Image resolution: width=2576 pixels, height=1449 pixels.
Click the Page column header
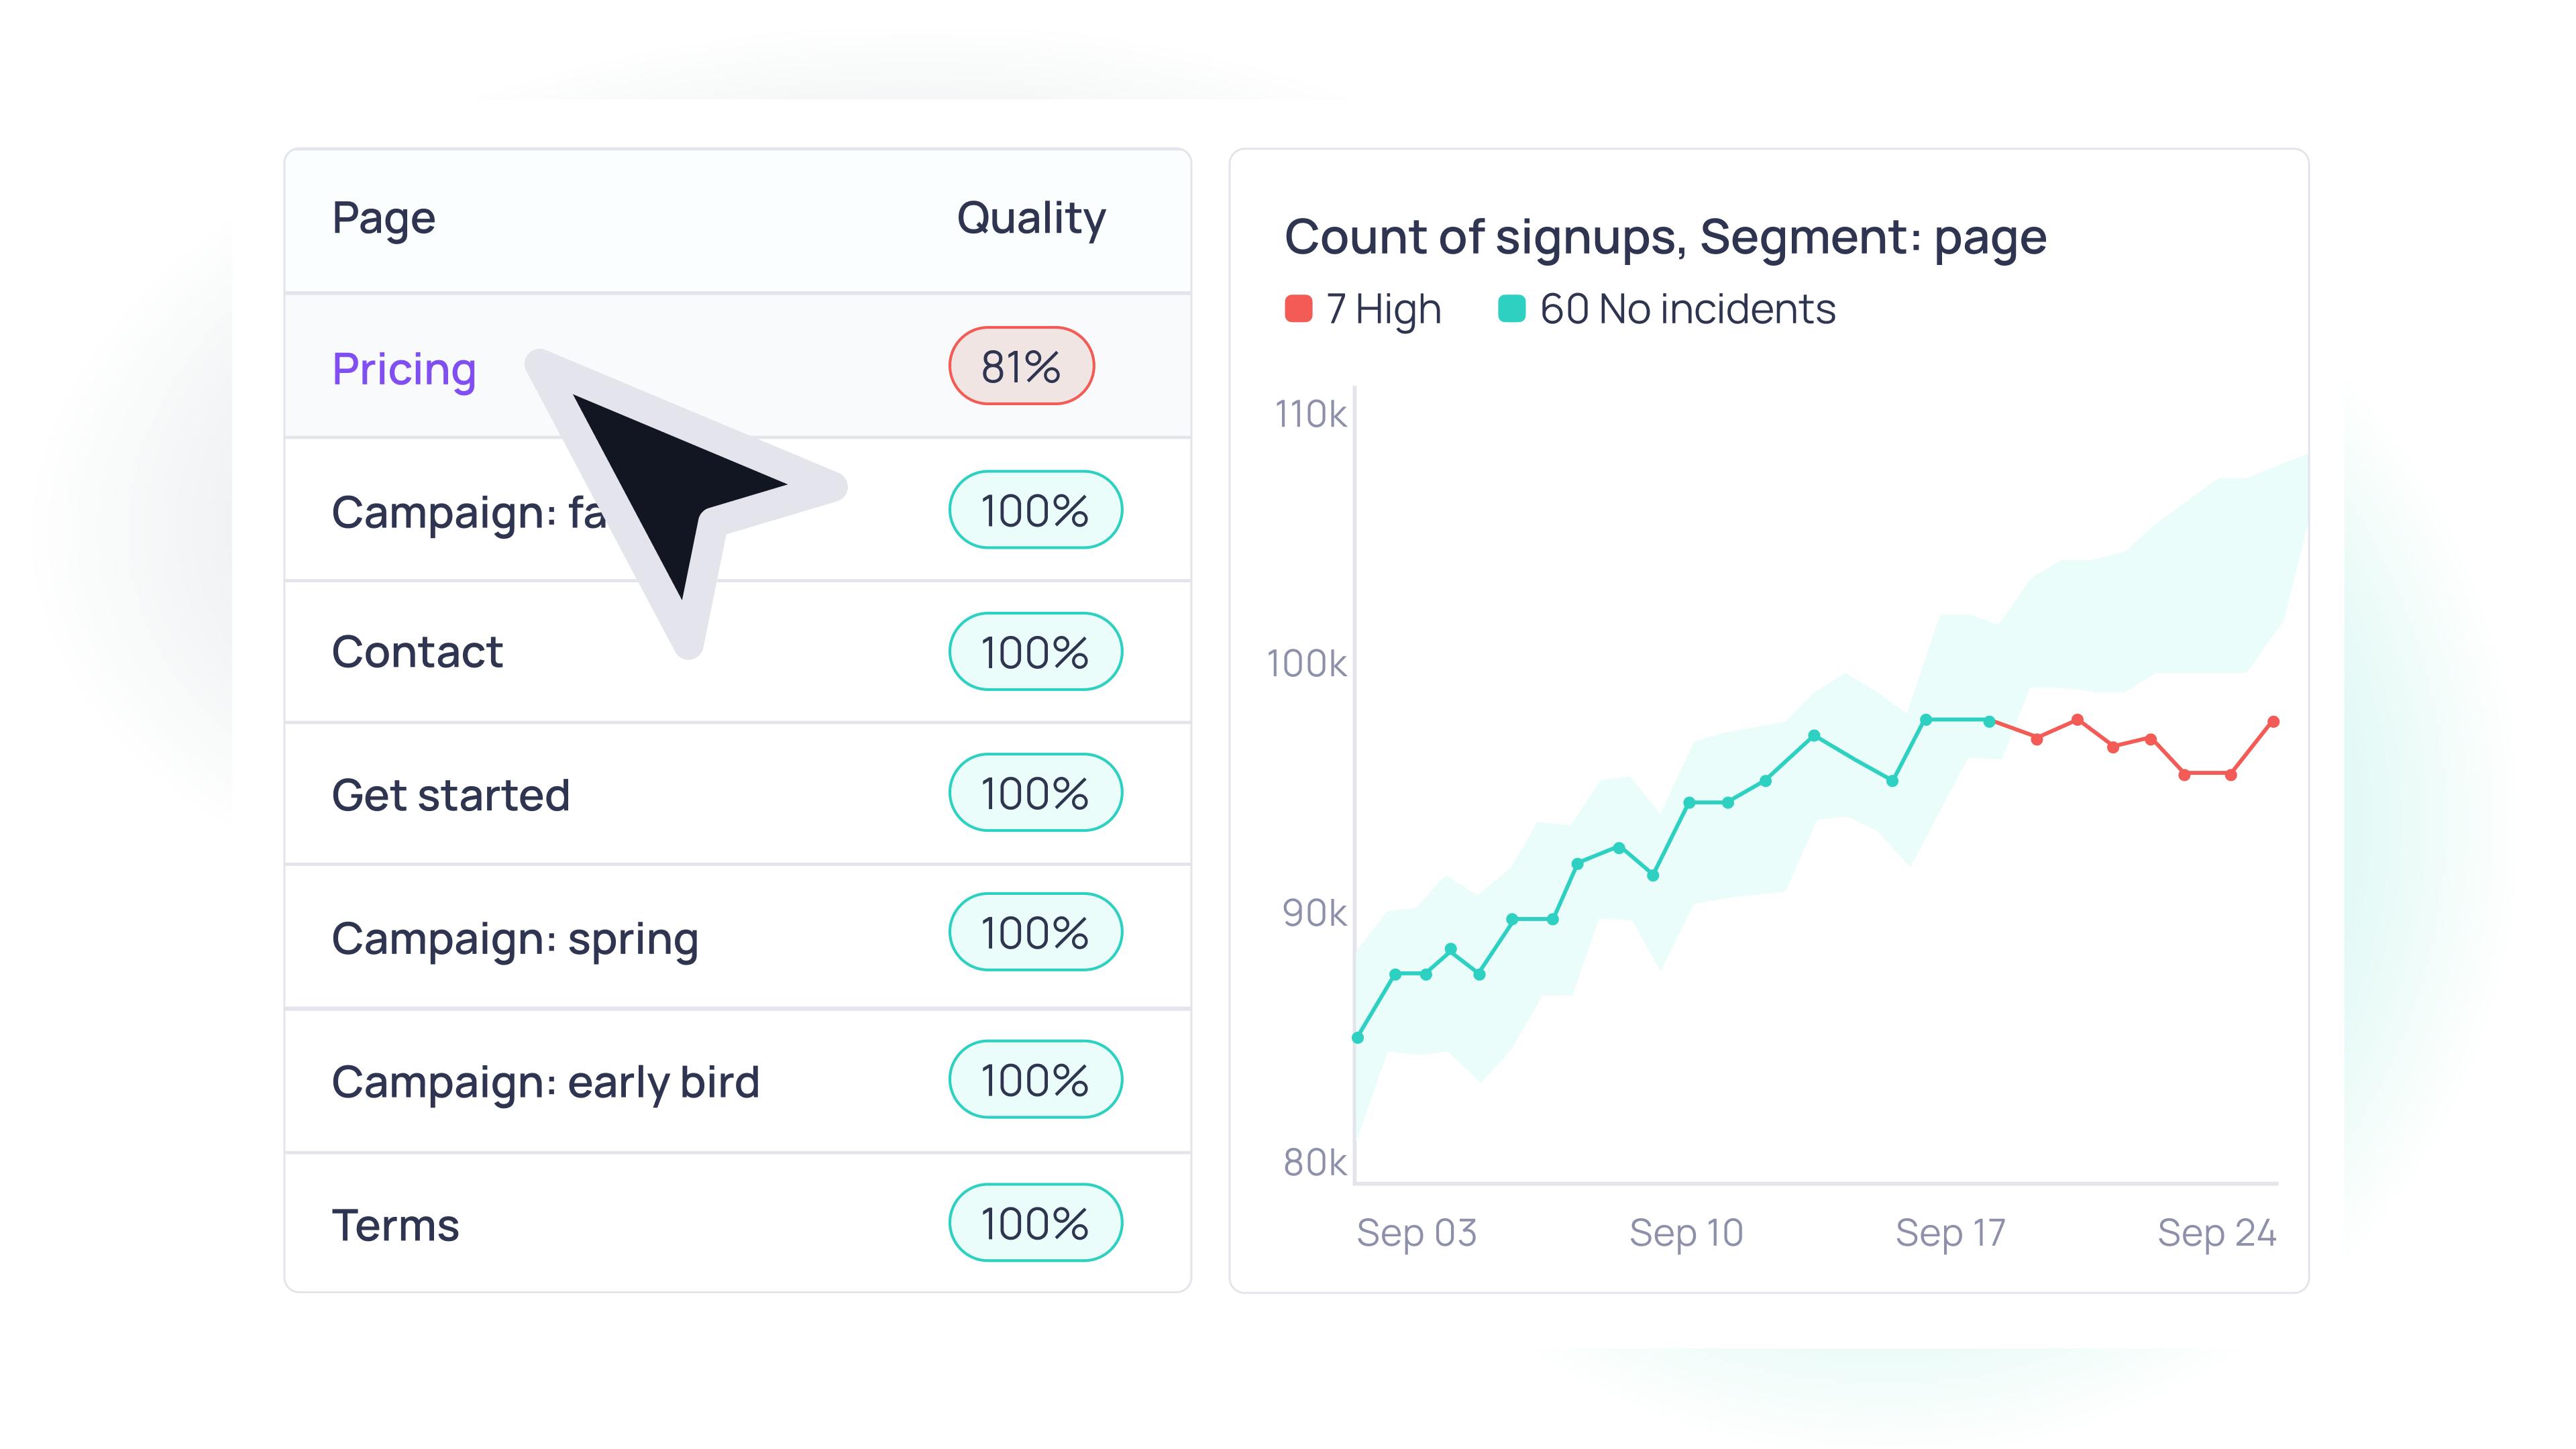coord(383,218)
